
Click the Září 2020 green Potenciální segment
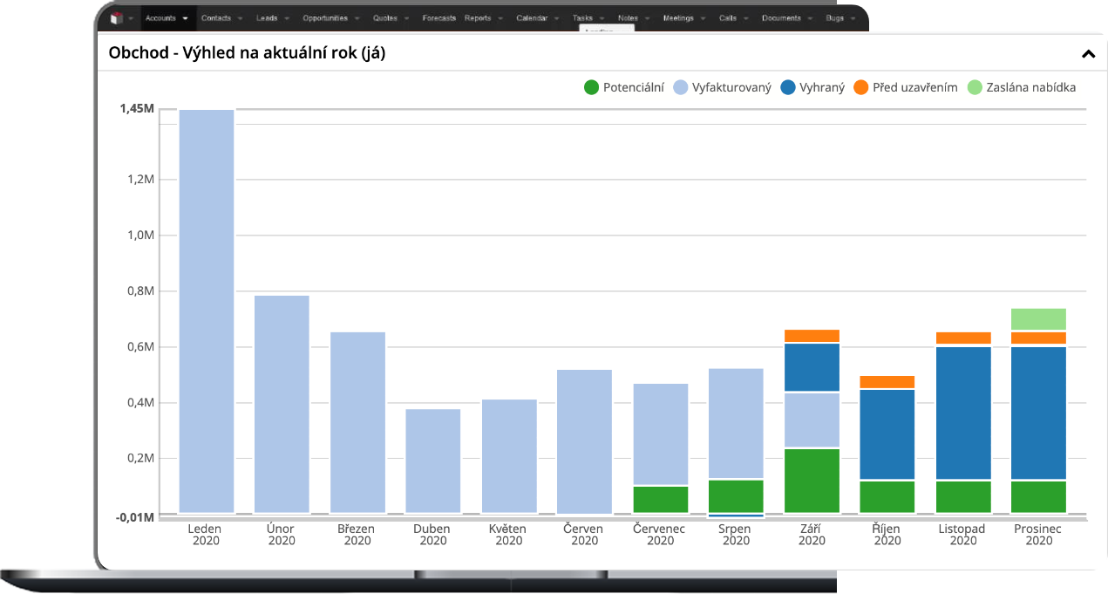tap(812, 480)
